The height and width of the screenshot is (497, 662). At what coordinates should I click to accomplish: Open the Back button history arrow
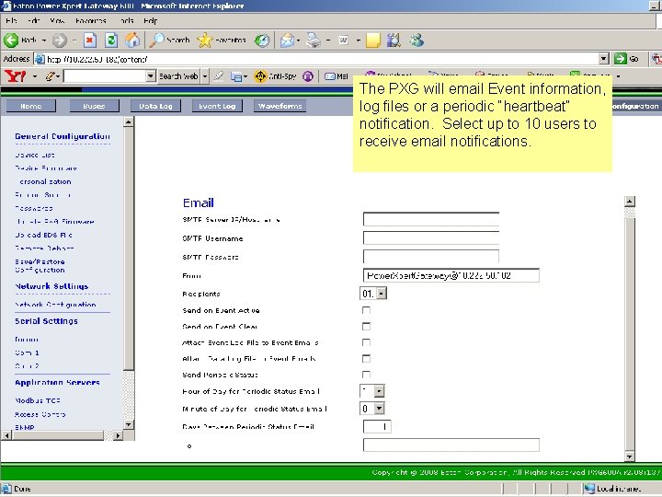43,40
